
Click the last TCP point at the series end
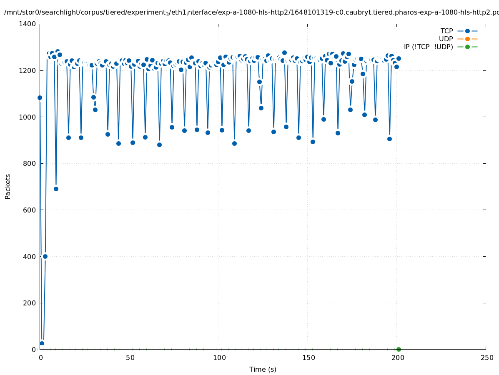(399, 58)
